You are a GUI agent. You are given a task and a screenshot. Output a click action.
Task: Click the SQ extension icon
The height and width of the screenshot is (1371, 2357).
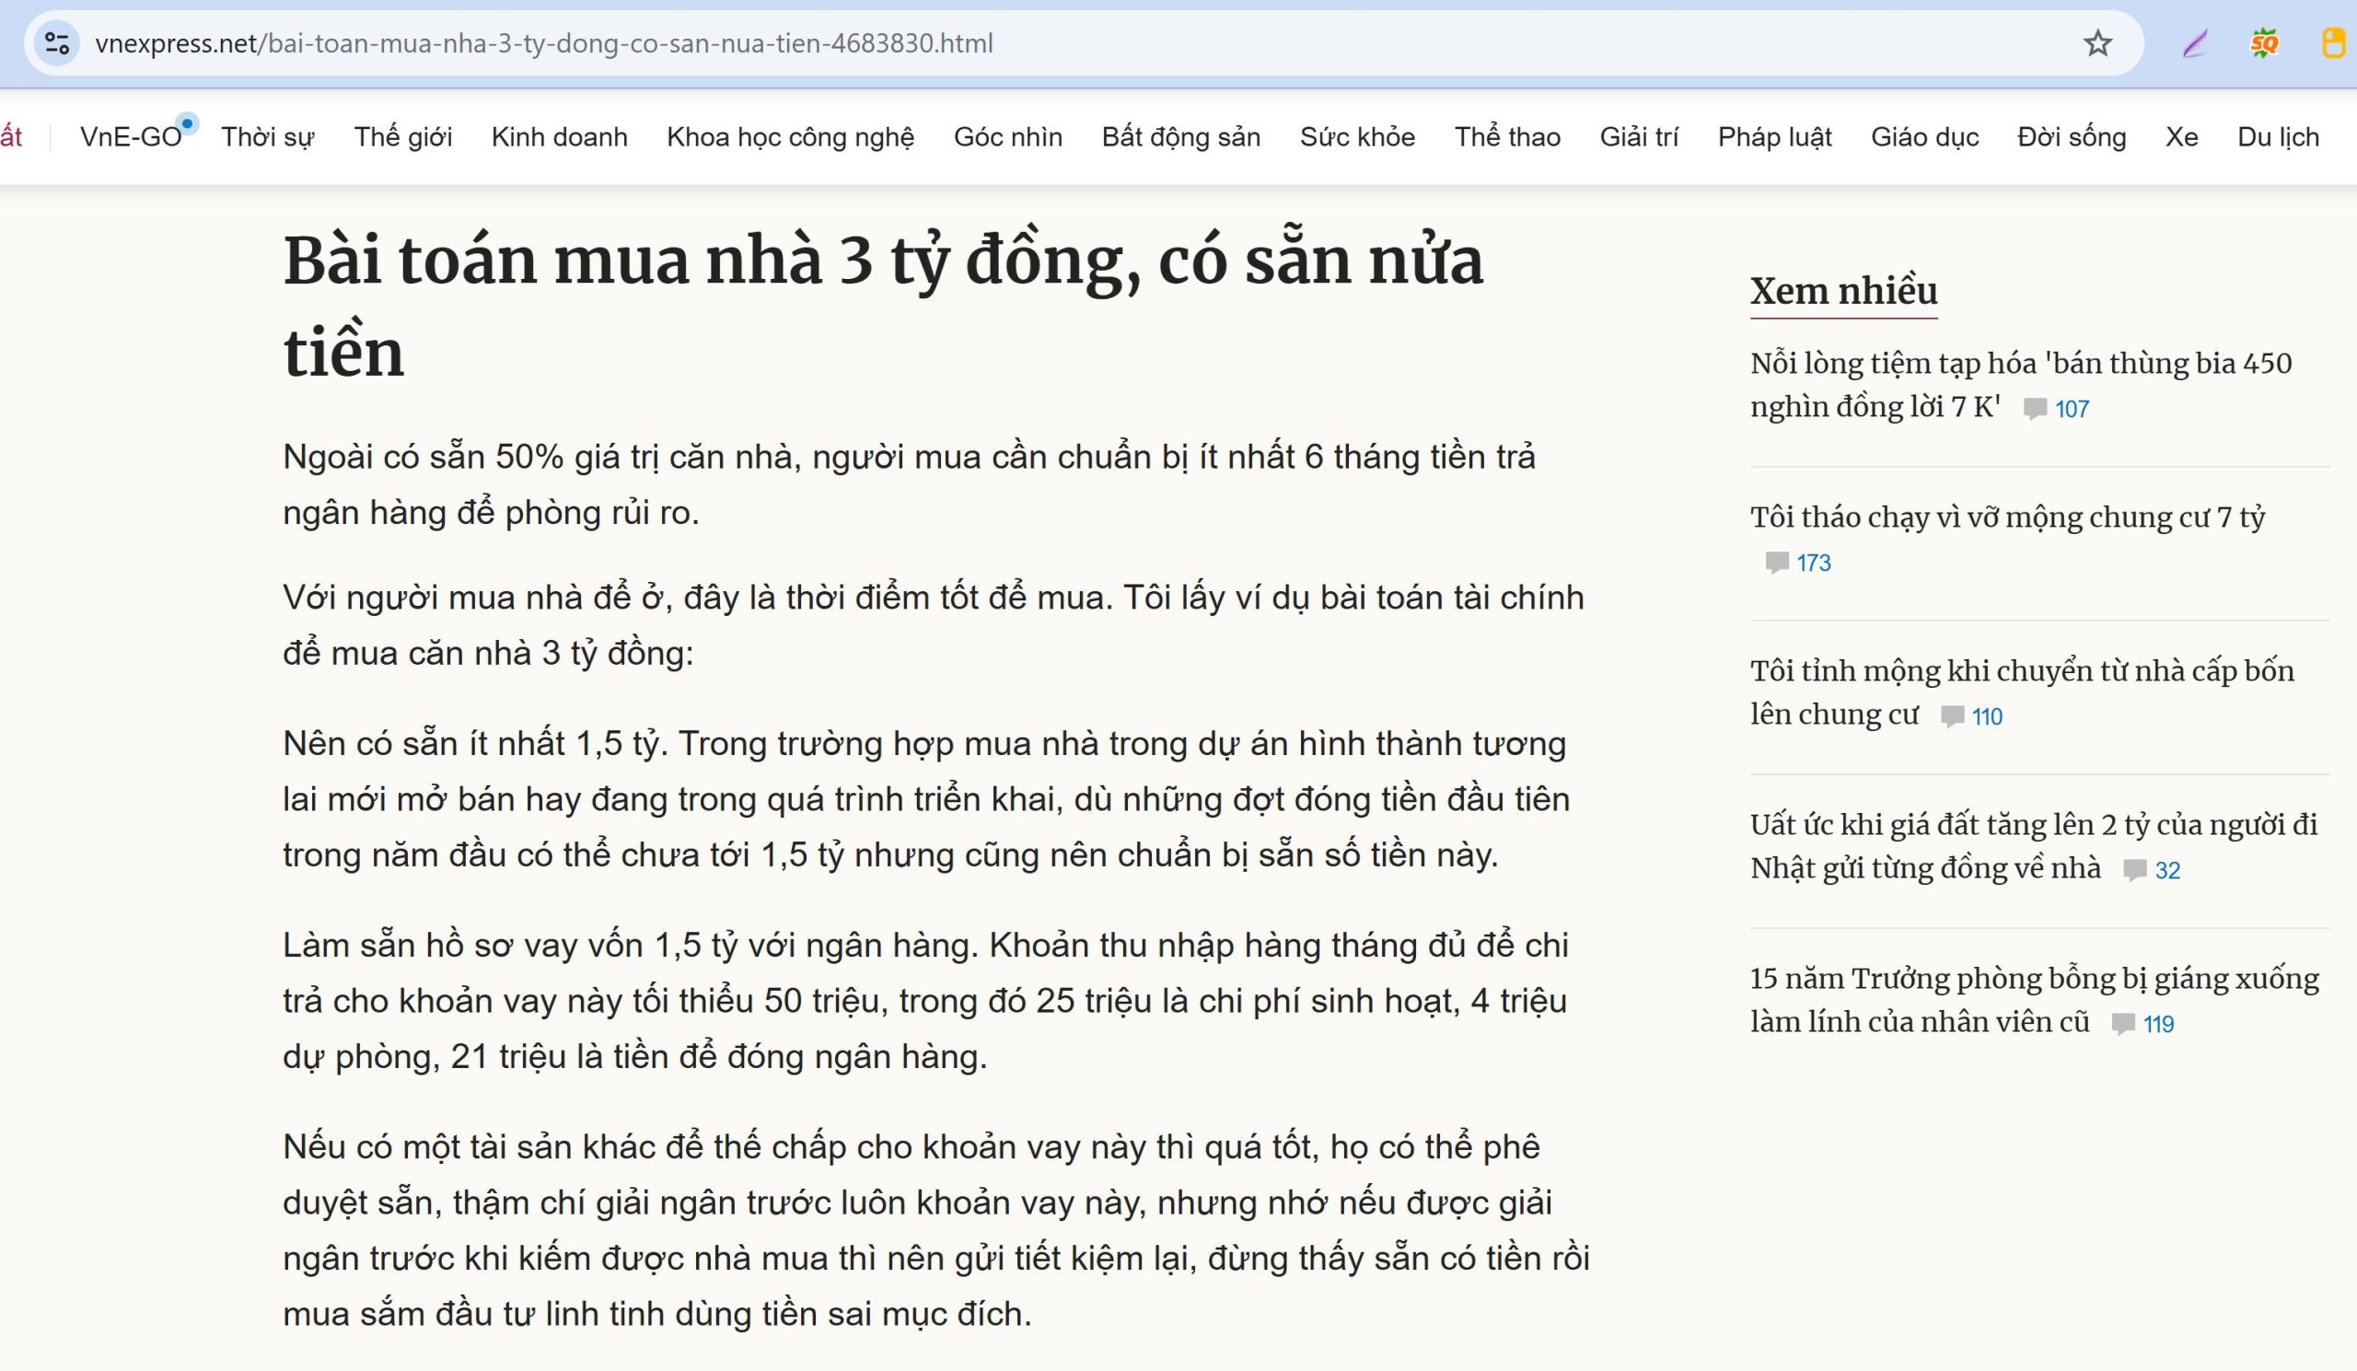[2264, 43]
